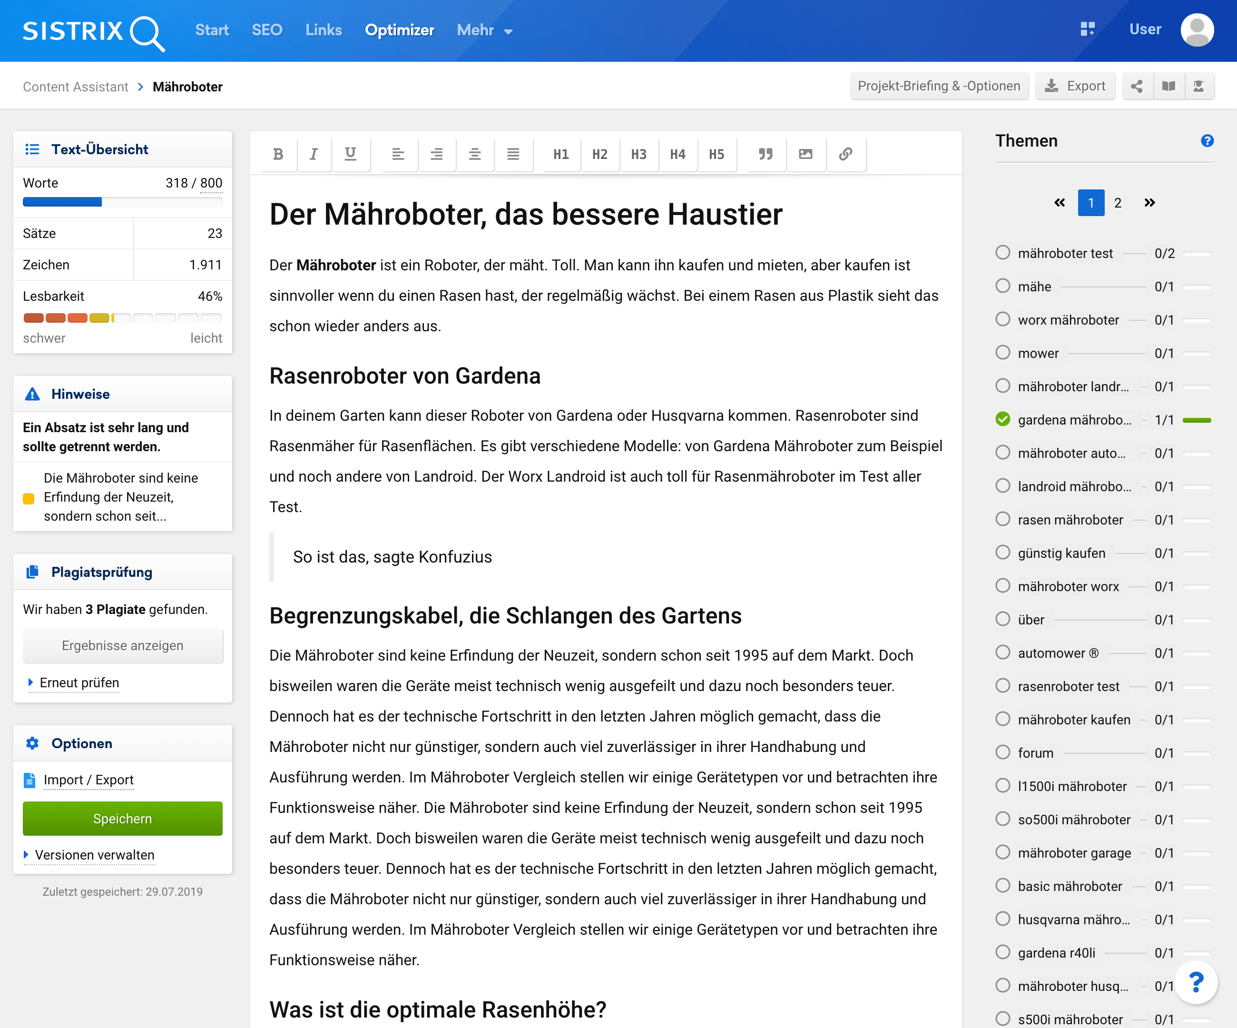This screenshot has width=1237, height=1028.
Task: Expand 'Versionen verwalten' section
Action: tap(94, 855)
